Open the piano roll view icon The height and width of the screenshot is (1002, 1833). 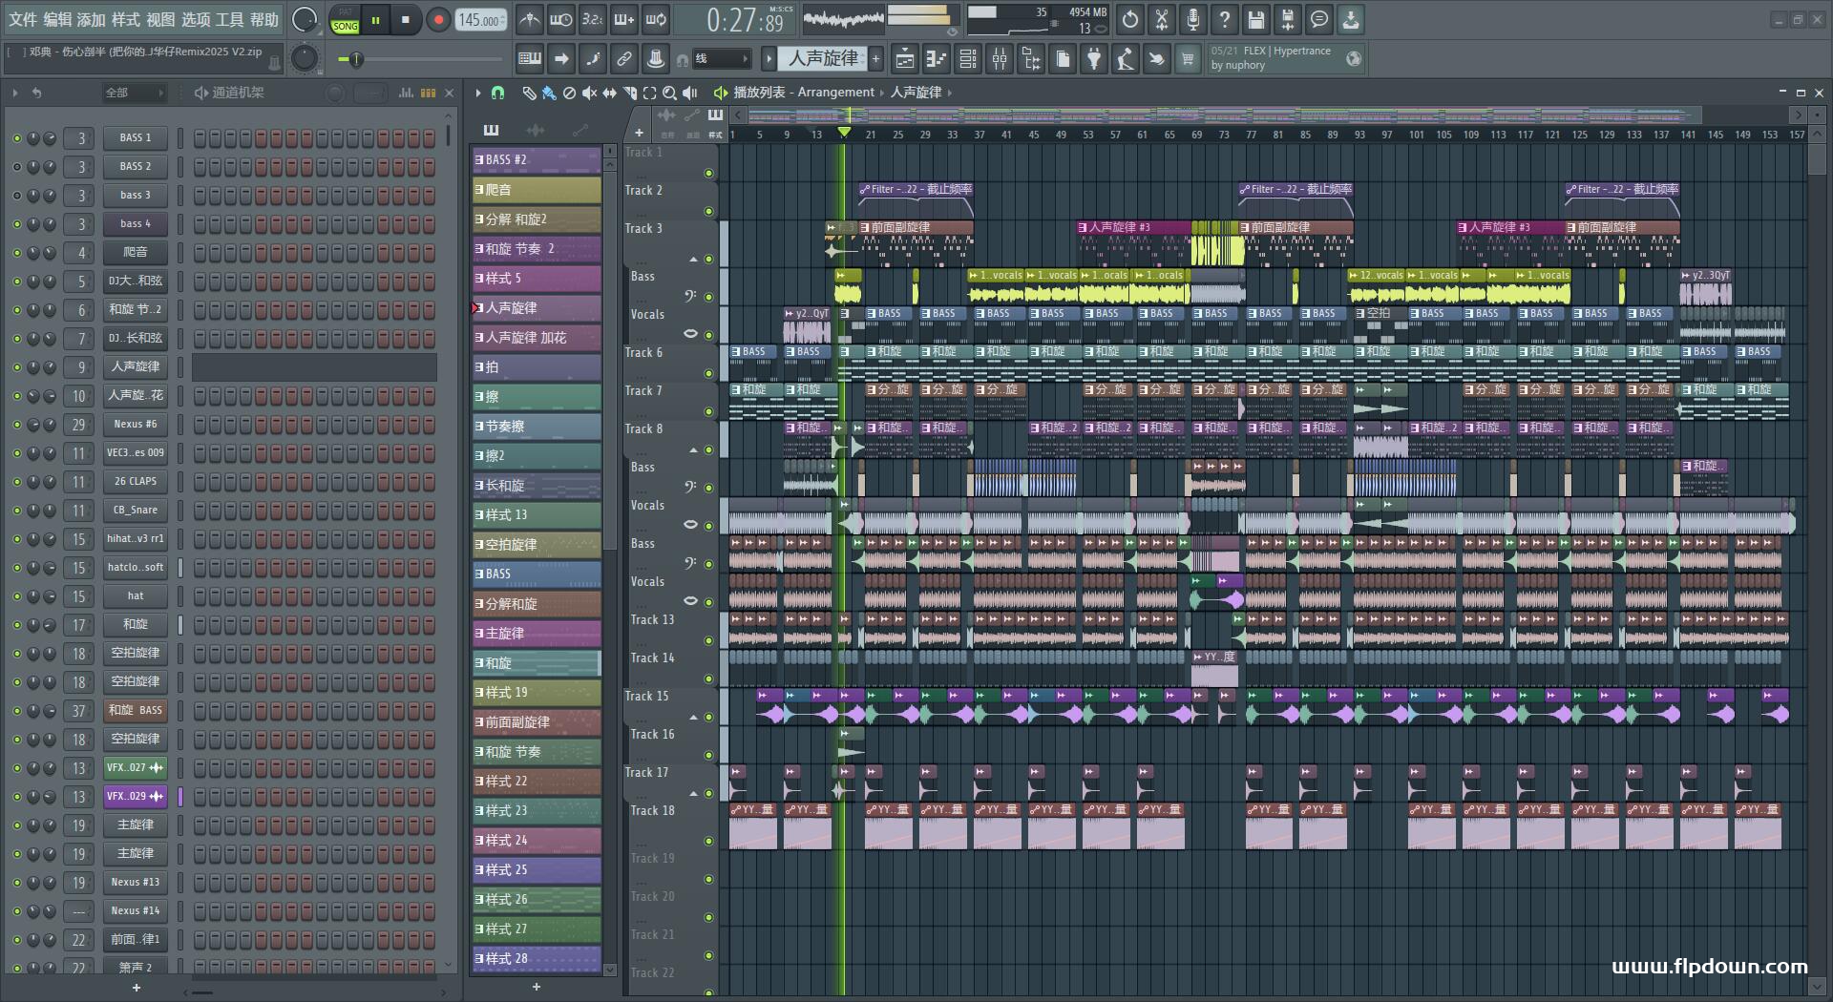tap(937, 59)
